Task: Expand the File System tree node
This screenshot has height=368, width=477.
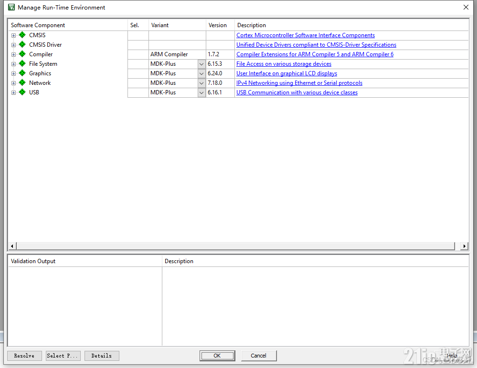Action: [13, 64]
